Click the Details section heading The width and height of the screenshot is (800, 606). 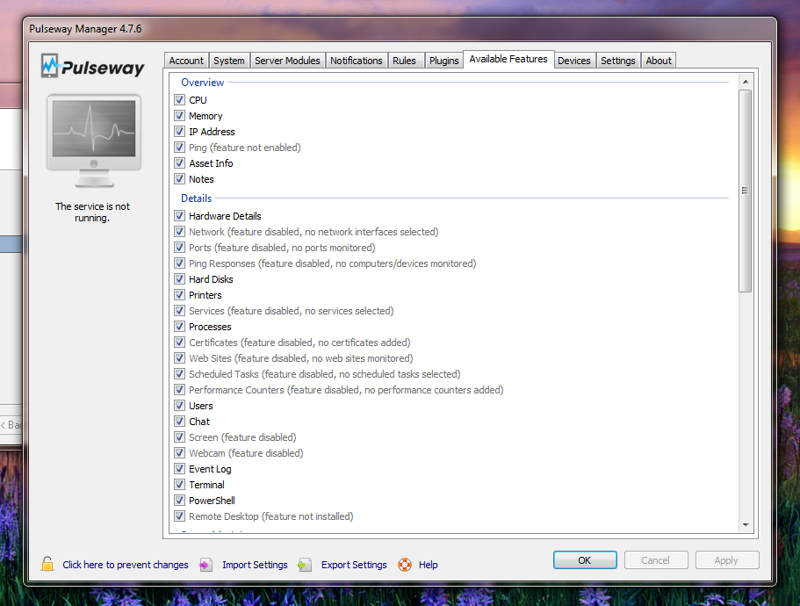coord(196,198)
